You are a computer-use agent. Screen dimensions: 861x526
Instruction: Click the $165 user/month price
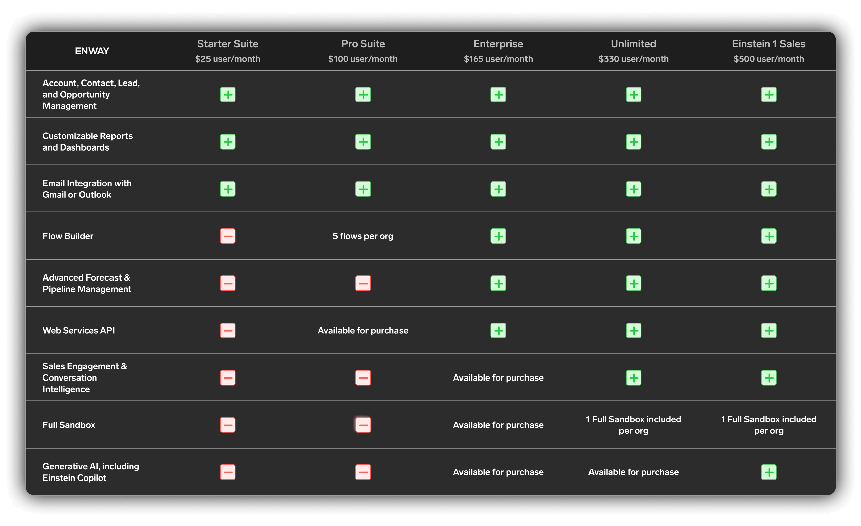pyautogui.click(x=498, y=59)
